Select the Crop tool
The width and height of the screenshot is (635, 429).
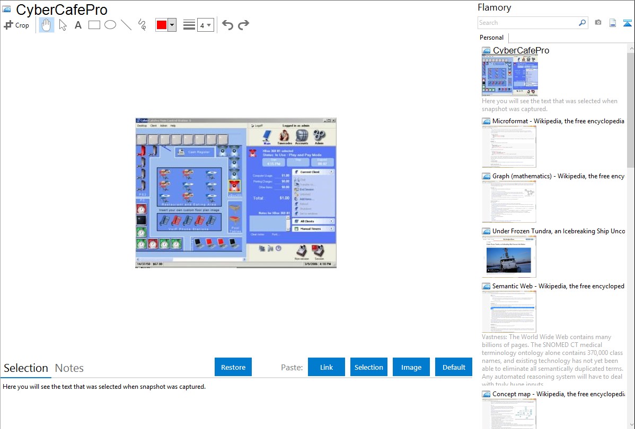(x=16, y=25)
